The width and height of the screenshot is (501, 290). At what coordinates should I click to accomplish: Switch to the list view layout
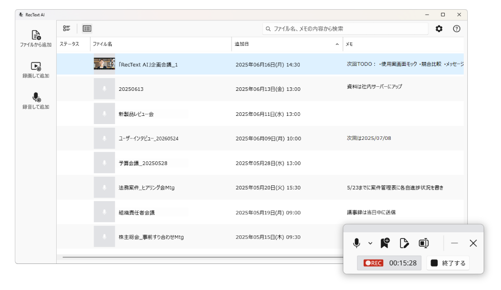[66, 29]
